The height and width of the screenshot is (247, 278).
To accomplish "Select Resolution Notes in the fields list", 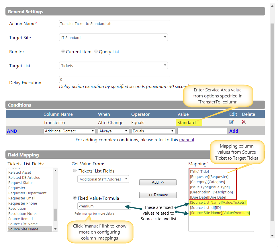I will point(23,213).
